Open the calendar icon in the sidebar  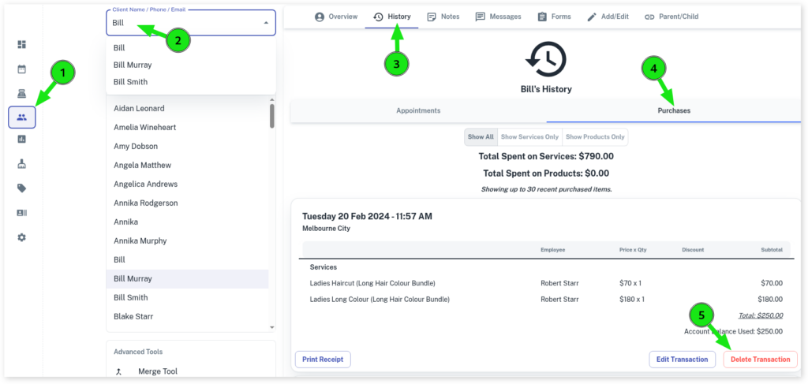22,69
